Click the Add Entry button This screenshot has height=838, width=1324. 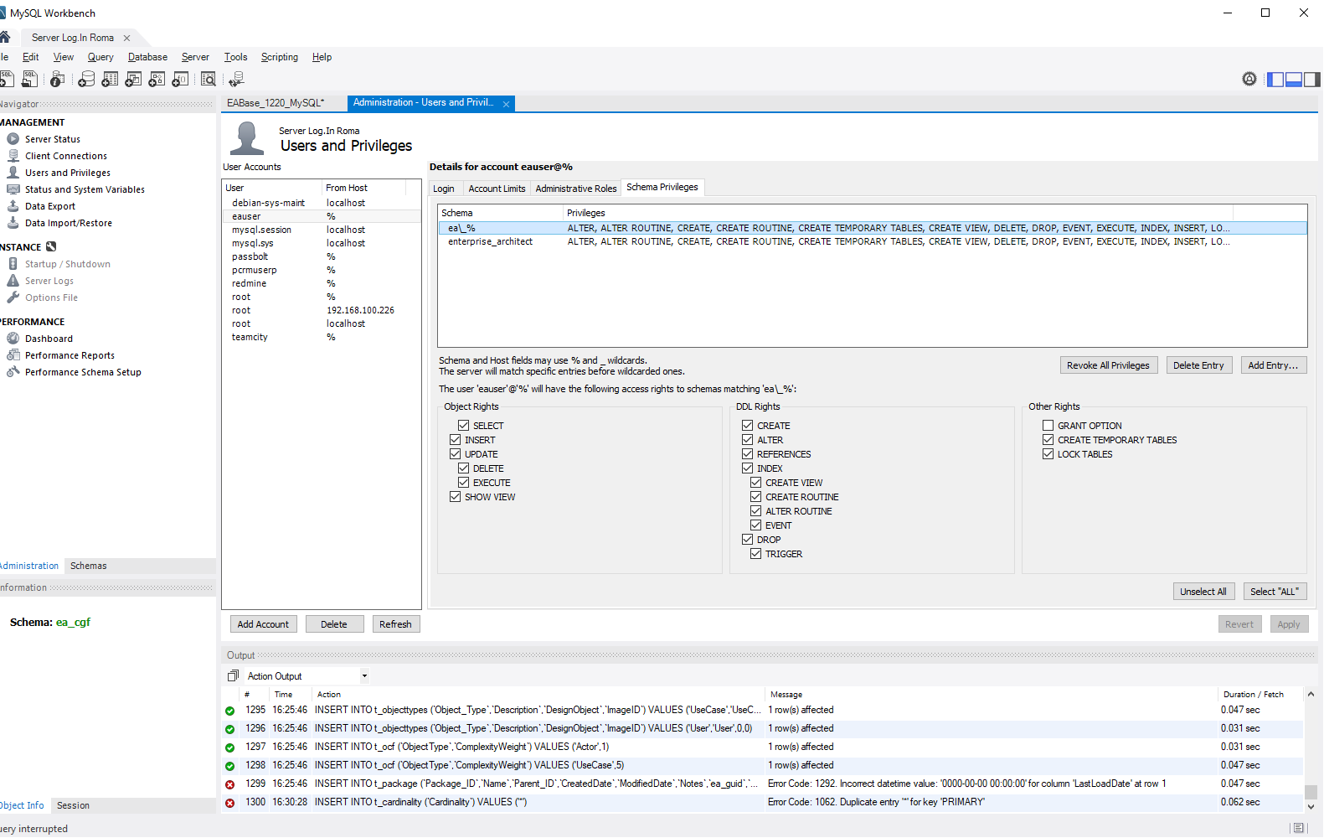1273,365
